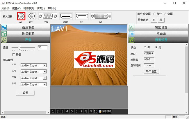Open the 语言(L) menu
The height and width of the screenshot is (119, 189).
pyautogui.click(x=41, y=8)
